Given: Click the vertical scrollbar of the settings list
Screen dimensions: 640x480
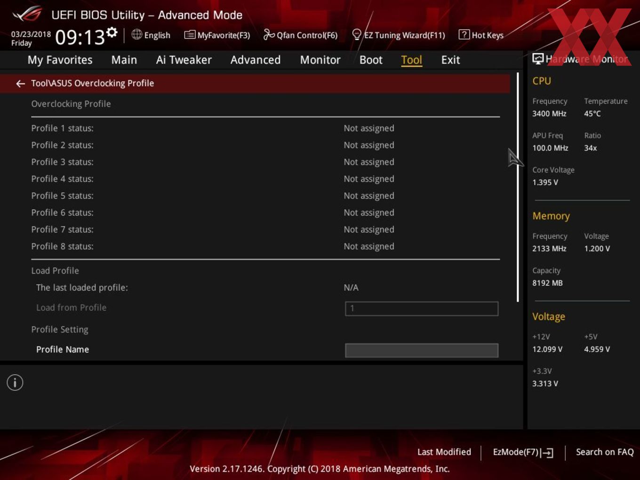Looking at the screenshot, I should click(518, 187).
